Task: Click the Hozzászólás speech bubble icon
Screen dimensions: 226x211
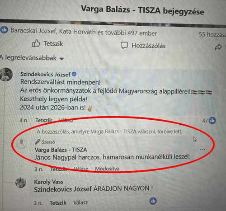Action: coord(124,45)
